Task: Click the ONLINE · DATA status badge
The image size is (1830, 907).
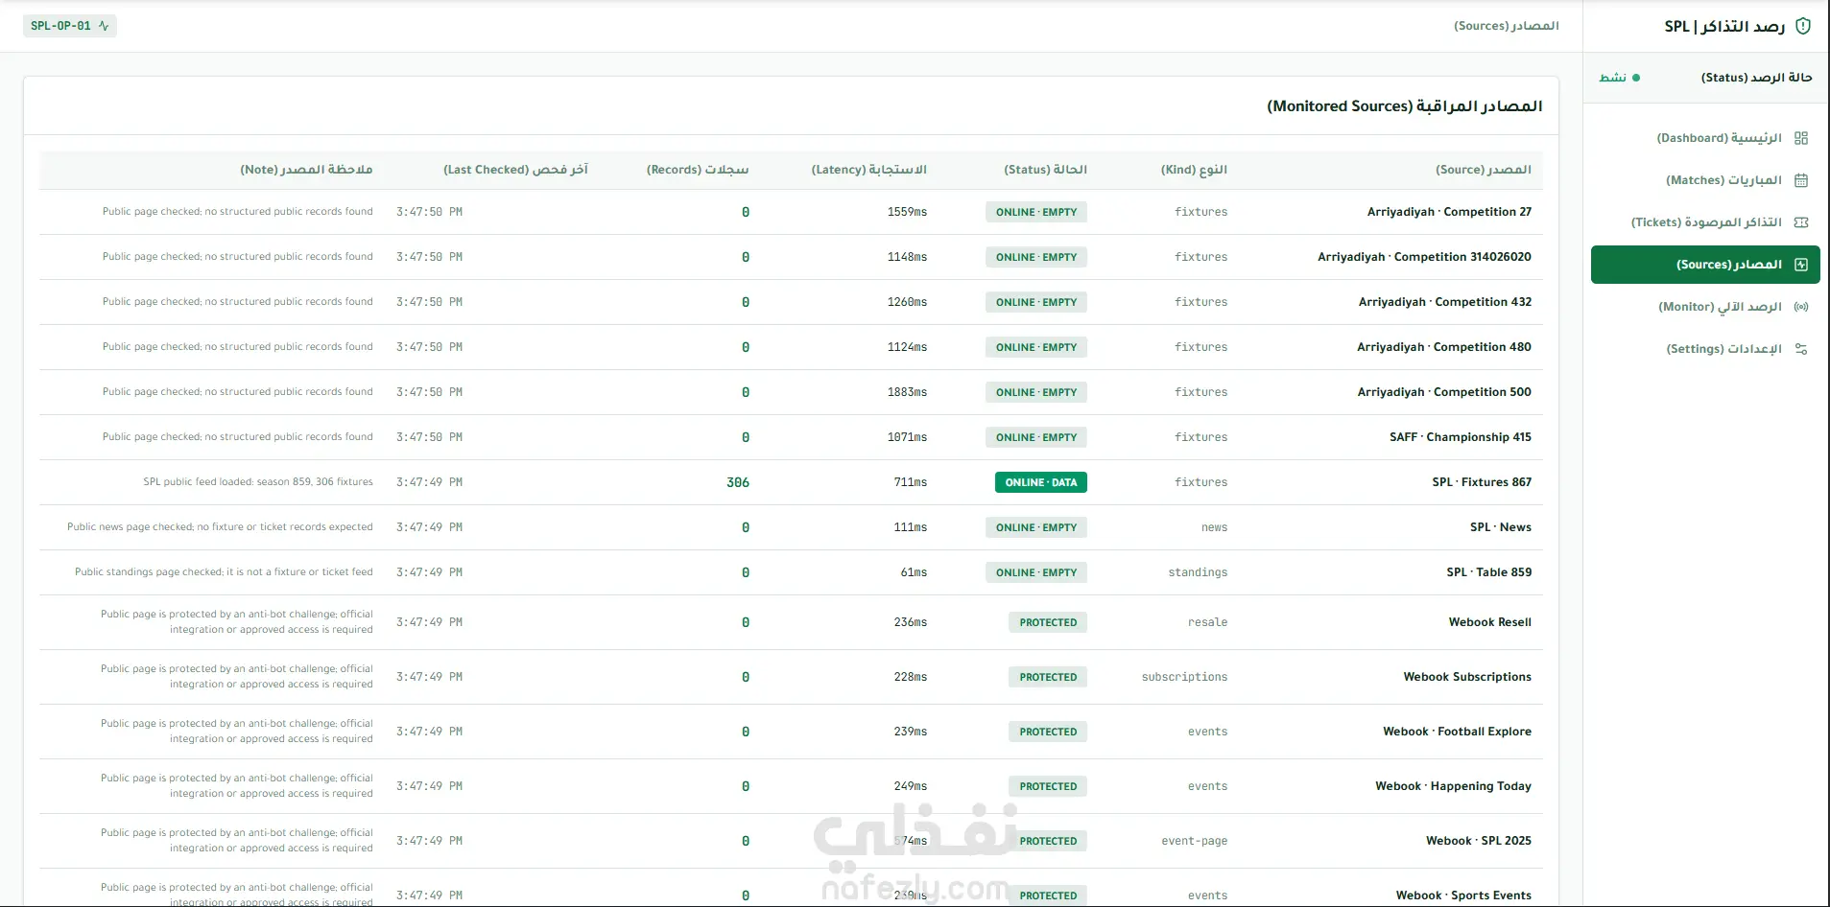Action: [x=1041, y=482]
